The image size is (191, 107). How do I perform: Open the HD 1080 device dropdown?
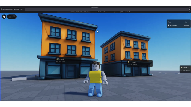tap(80, 12)
